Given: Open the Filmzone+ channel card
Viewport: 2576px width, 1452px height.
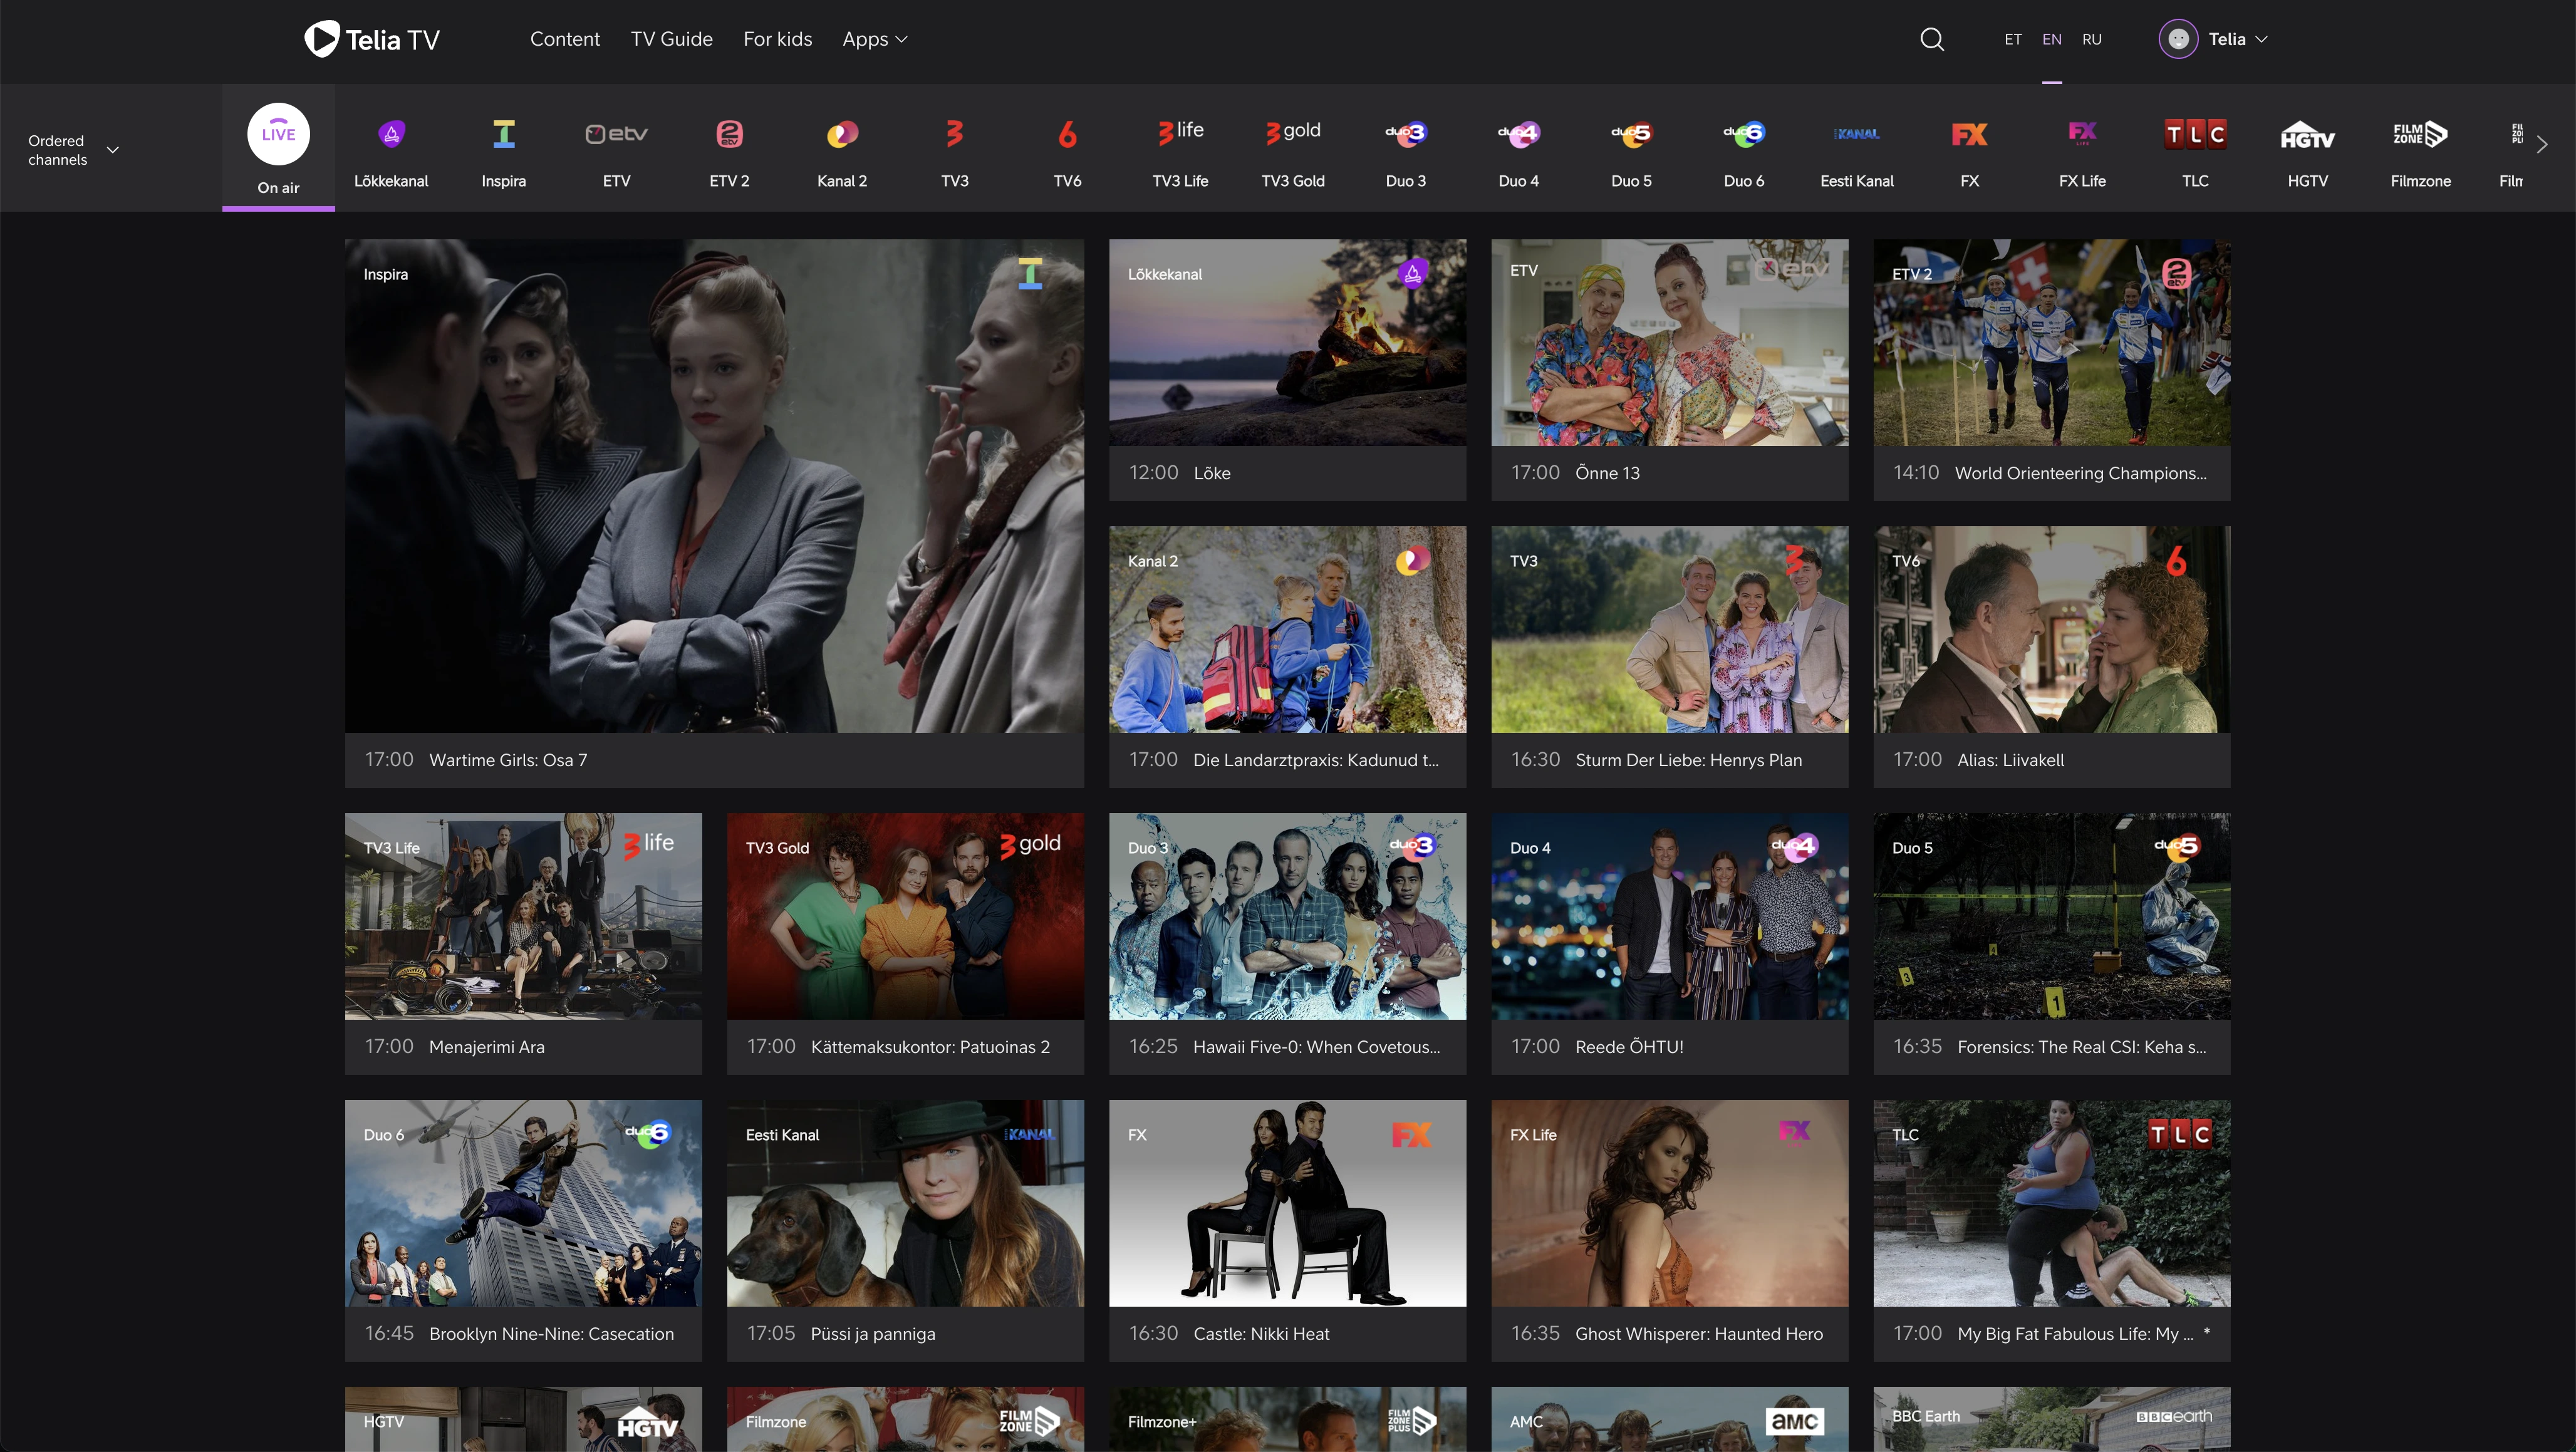Looking at the screenshot, I should 1287,1419.
